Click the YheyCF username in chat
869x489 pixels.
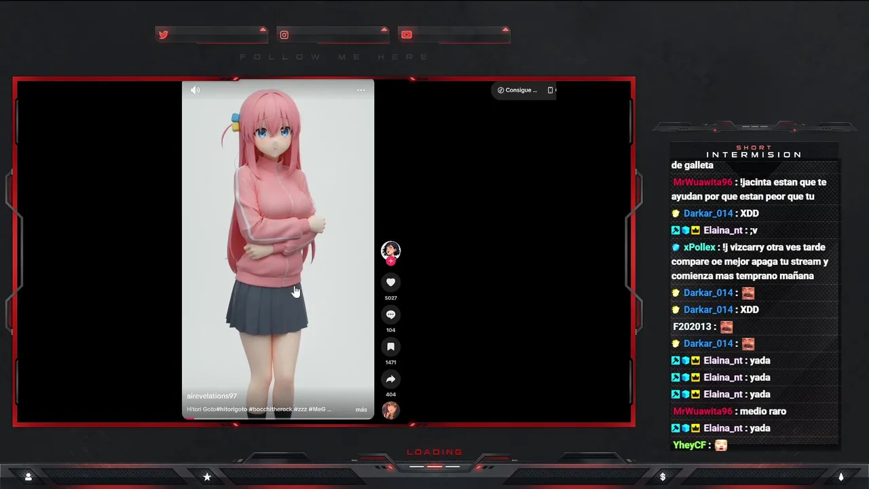690,446
